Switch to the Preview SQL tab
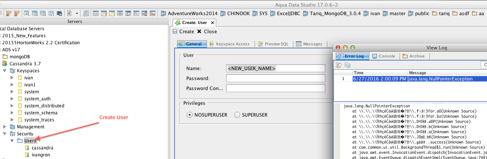Image resolution: width=487 pixels, height=159 pixels. coord(273,44)
